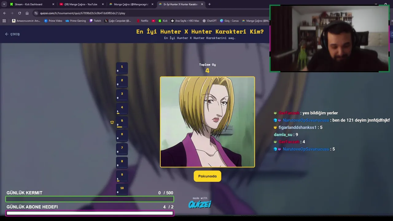Screen dimensions: 393x221
Task: Click ÇIKIŞ to exit the quiz
Action: tap(13, 34)
